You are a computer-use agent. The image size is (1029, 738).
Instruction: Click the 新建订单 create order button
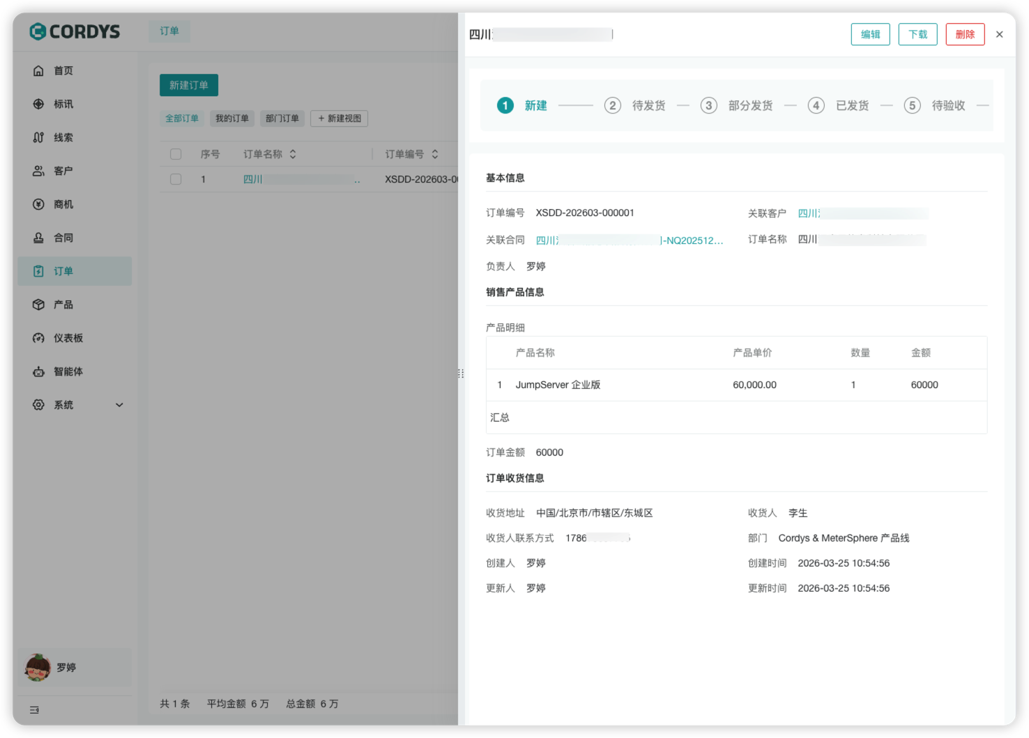tap(188, 85)
